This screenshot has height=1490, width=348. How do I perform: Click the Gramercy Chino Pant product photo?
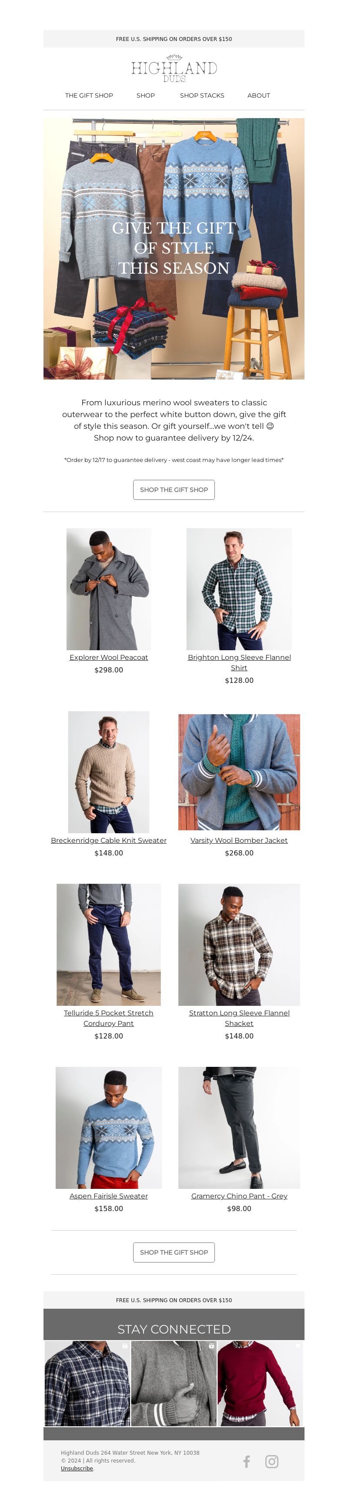click(239, 1127)
